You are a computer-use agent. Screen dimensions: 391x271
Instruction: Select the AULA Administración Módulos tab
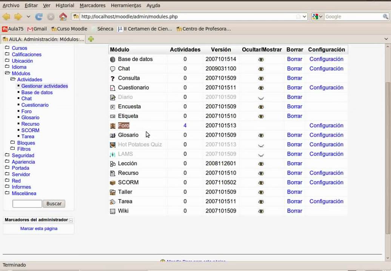pos(43,39)
